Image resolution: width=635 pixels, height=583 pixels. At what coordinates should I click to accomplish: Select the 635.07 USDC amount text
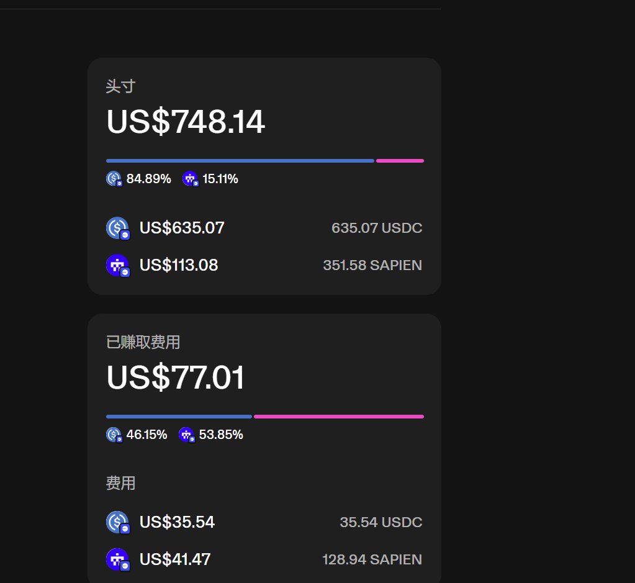[377, 228]
